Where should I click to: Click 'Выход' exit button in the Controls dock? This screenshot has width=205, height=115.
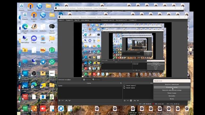pos(172,99)
